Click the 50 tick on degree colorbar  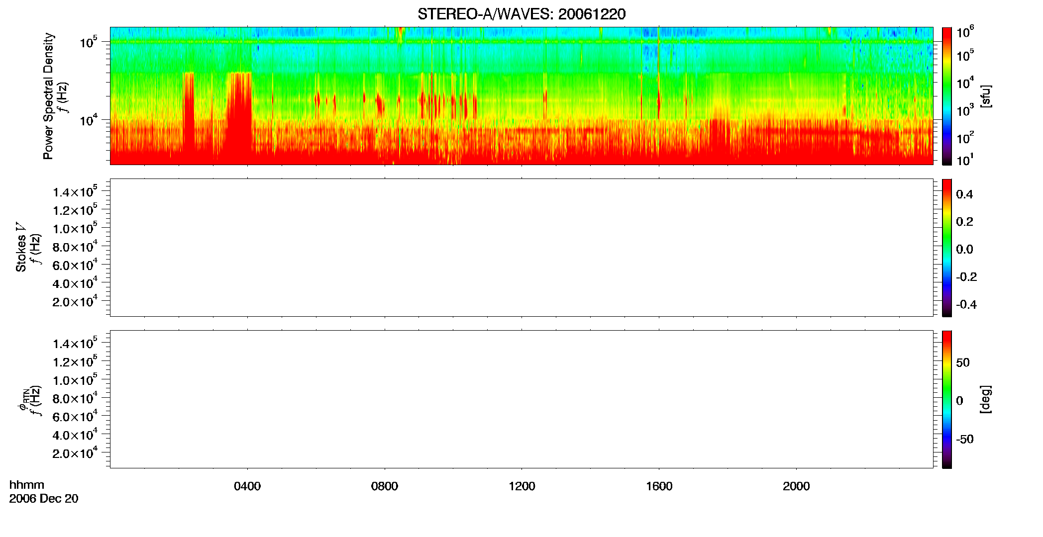[963, 362]
